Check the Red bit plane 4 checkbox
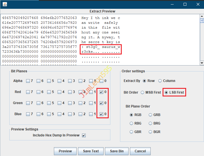Screen dimensions: 204x156 pos(59,92)
